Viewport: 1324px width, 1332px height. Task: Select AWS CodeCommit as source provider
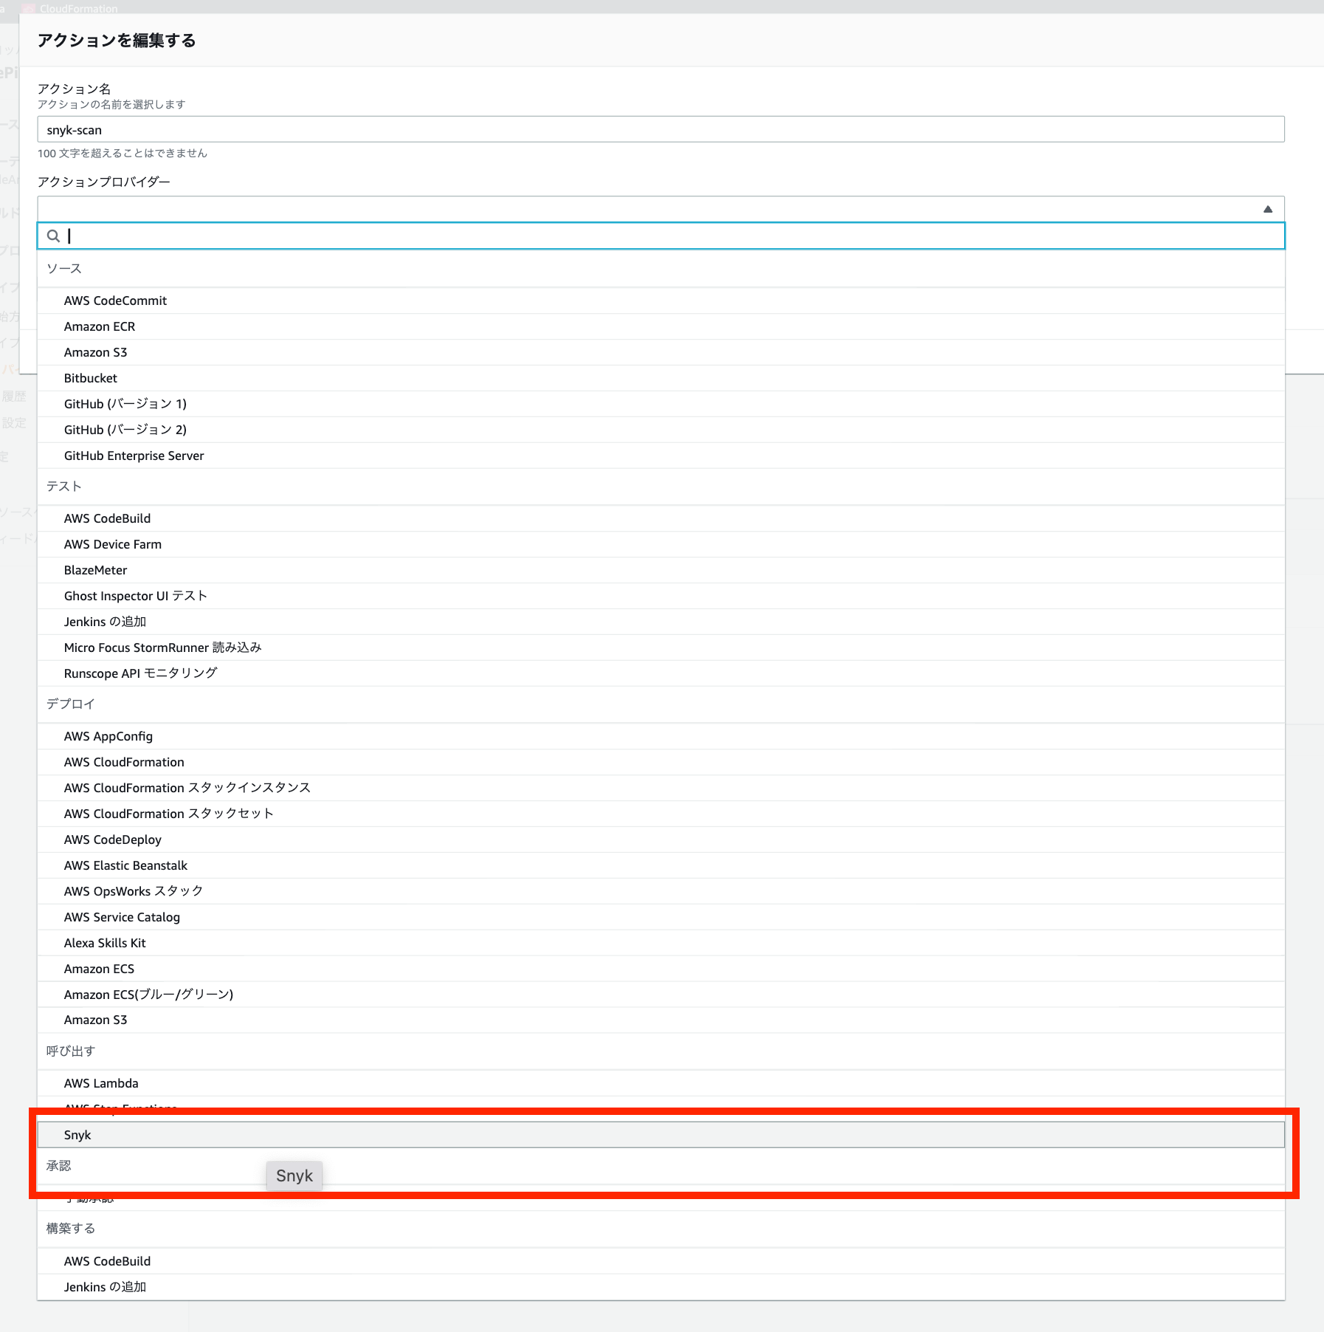[115, 301]
